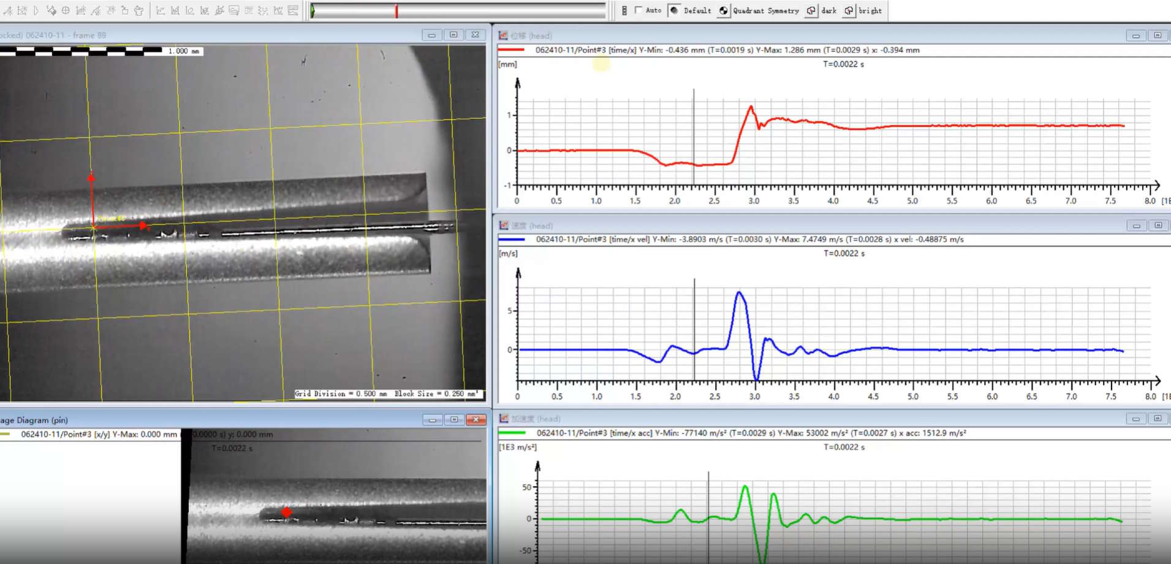Viewport: 1171px width, 564px height.
Task: Click the green start handle of the timeline bar
Action: 313,10
